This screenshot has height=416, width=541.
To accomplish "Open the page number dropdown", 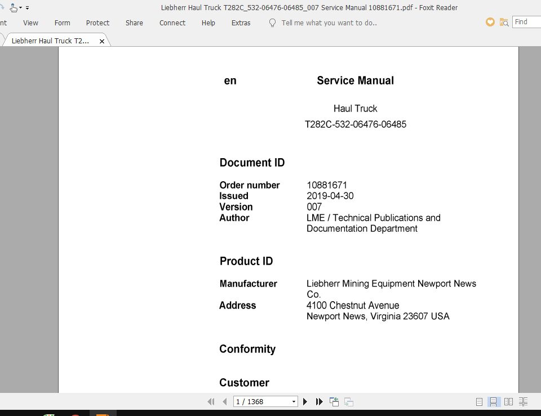I will tap(294, 401).
